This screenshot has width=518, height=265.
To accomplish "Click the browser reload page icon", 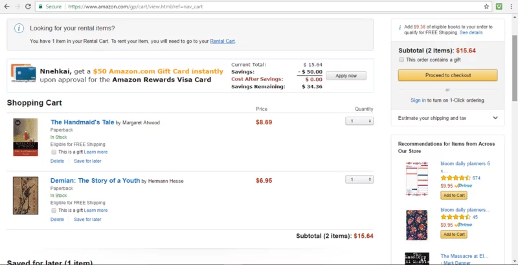I will coord(28,6).
